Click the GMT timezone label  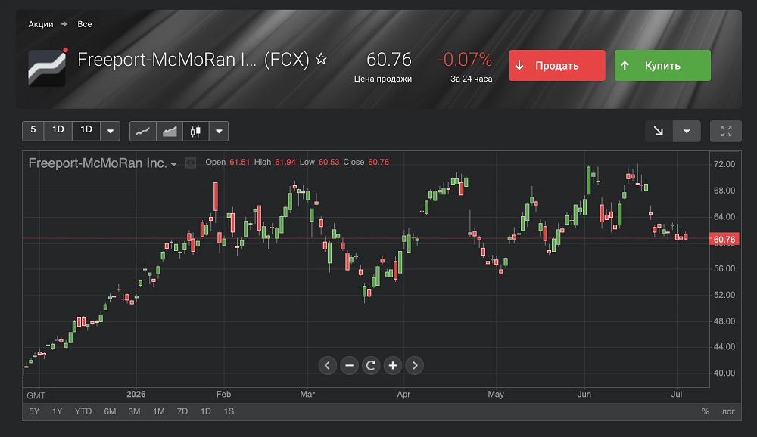[x=36, y=395]
